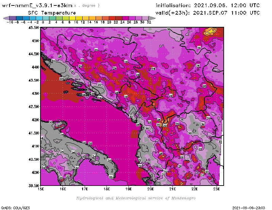Image resolution: width=272 pixels, height=210 pixels.
Task: Click the sky blue swatch between -2 and 0
Action: pos(39,18)
